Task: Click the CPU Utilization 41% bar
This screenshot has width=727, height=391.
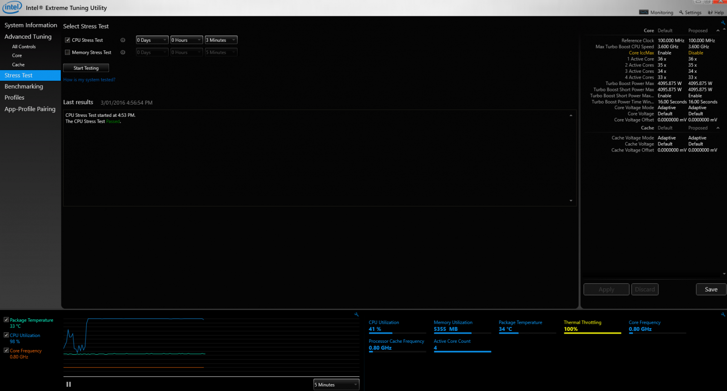Action: 398,333
